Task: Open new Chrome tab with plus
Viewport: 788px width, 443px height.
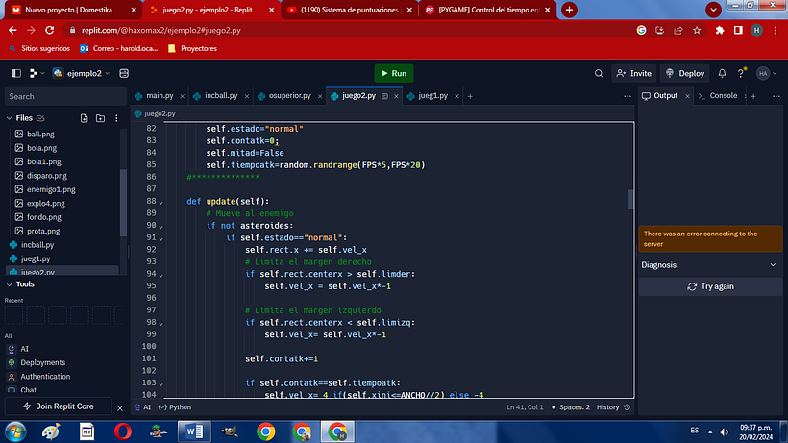Action: click(569, 10)
